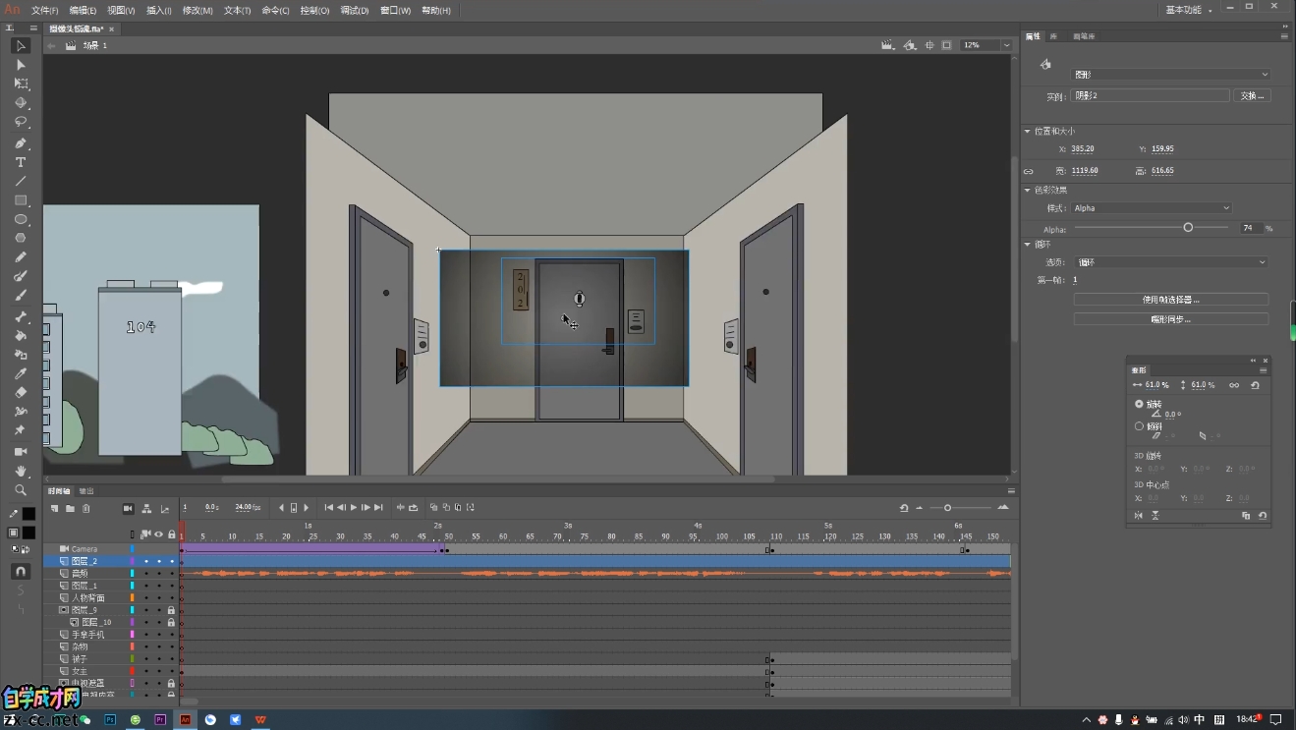The width and height of the screenshot is (1296, 730).
Task: Activate the Hand tool
Action: point(20,471)
